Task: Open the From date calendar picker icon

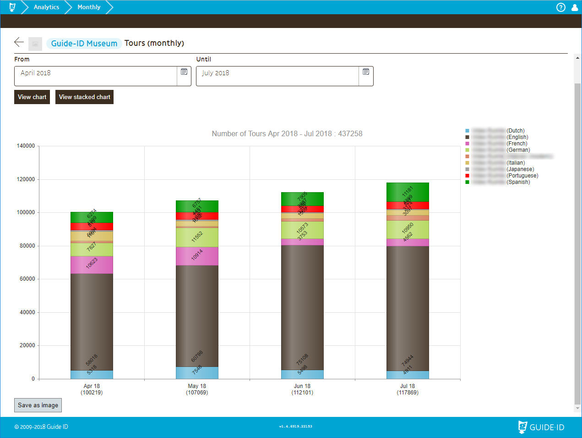Action: point(184,72)
